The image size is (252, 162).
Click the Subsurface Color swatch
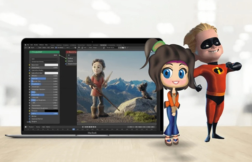[x=51, y=73]
